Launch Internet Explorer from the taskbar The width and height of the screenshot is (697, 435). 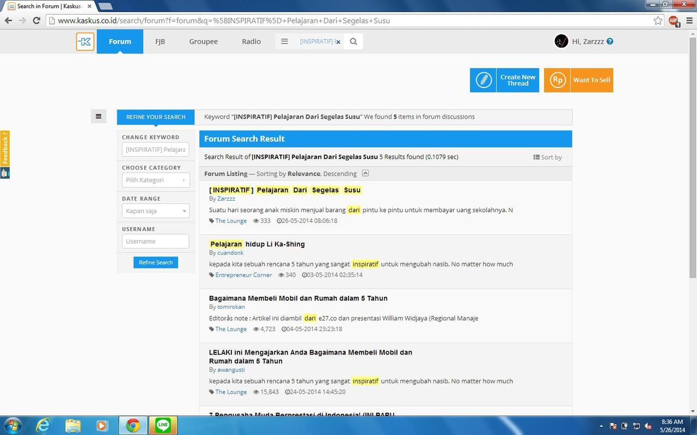42,425
